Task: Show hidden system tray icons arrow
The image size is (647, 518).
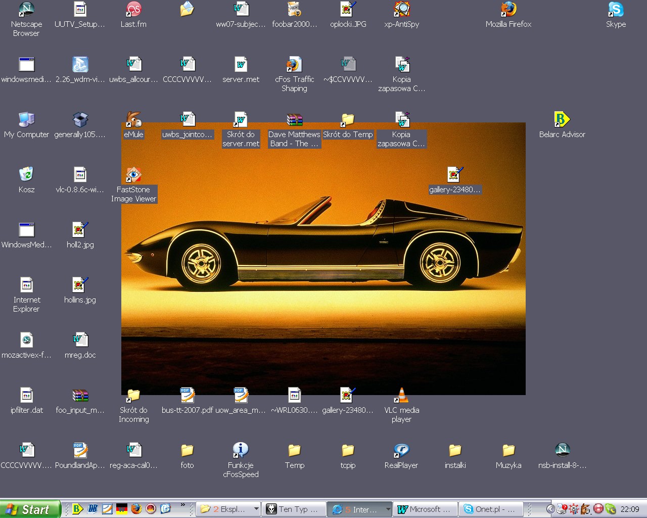Action: point(551,509)
